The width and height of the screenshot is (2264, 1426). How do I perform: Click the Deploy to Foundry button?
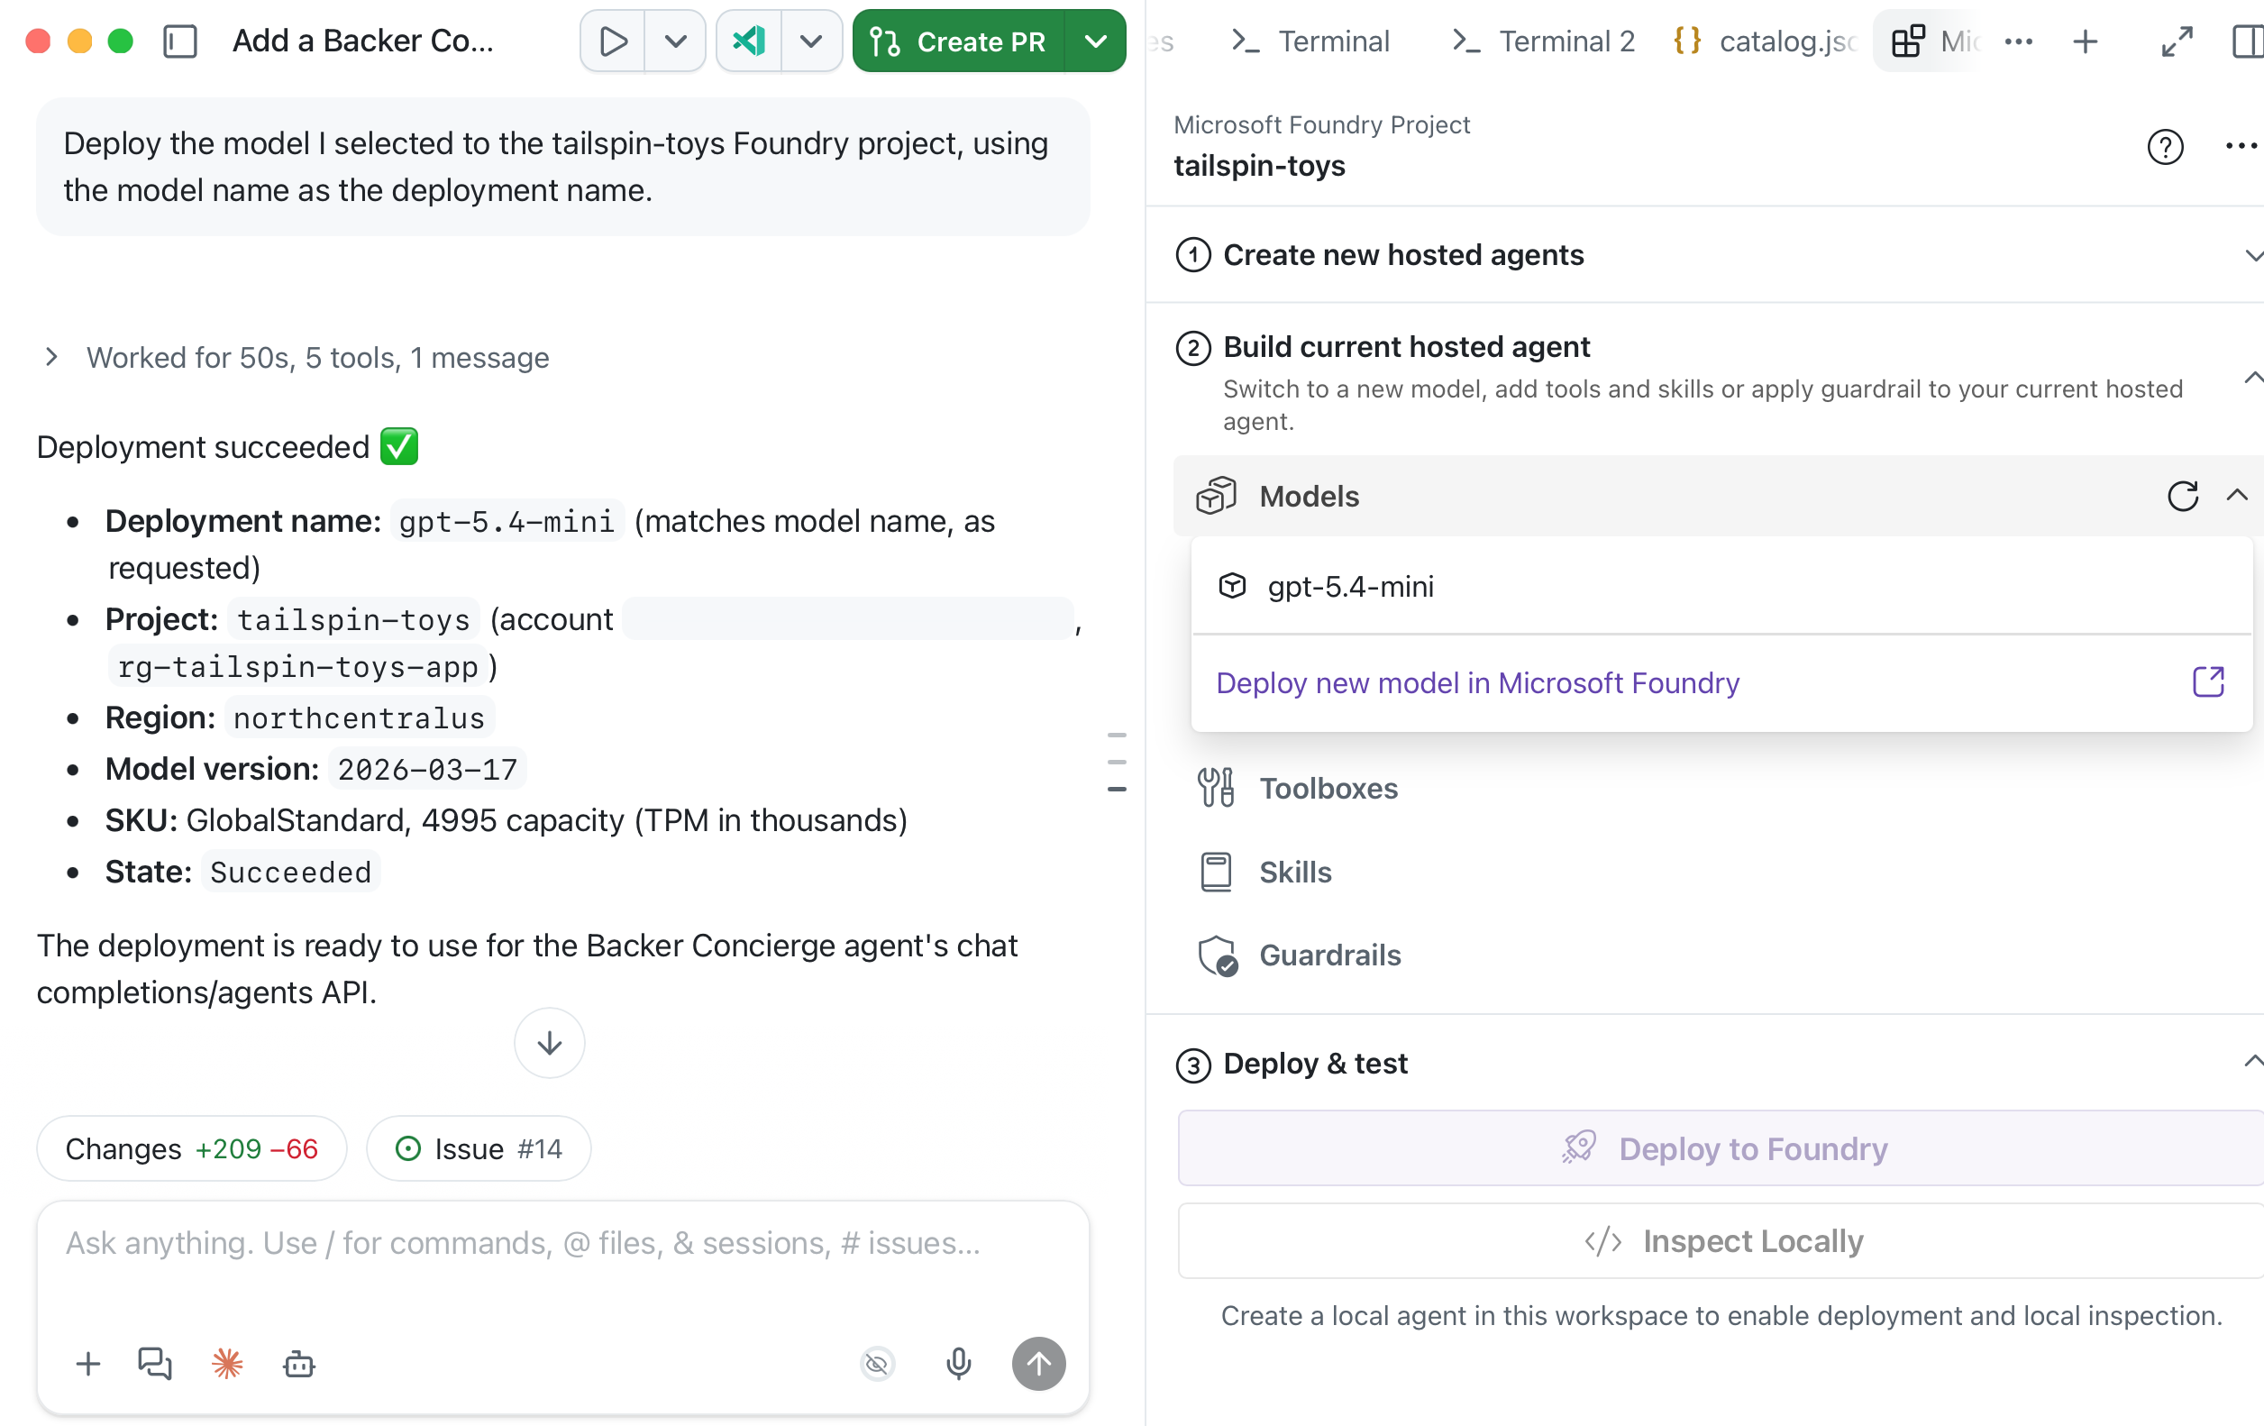pos(1721,1147)
